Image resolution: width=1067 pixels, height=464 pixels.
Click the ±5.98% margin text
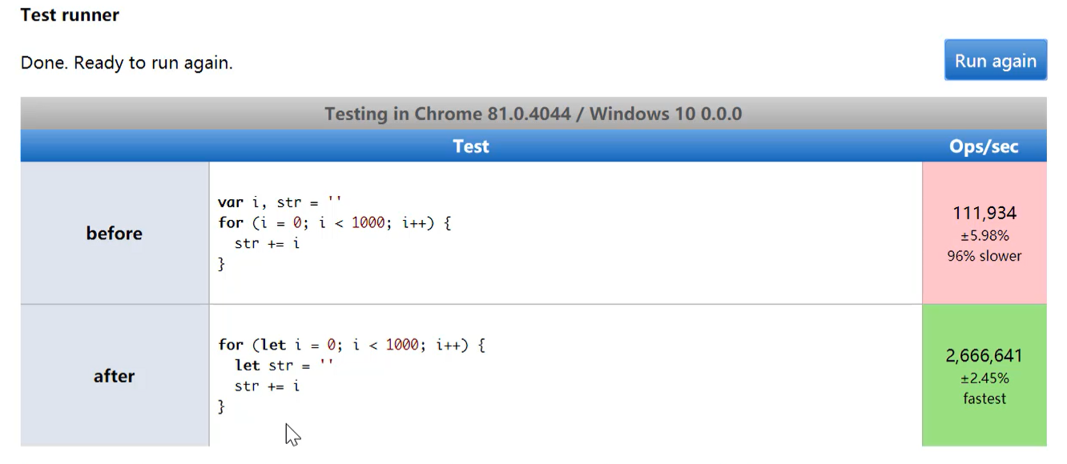coord(984,236)
